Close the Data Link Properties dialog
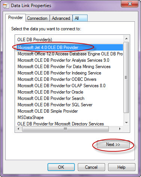Viewport: 141px width, 177px height. pyautogui.click(x=129, y=4)
